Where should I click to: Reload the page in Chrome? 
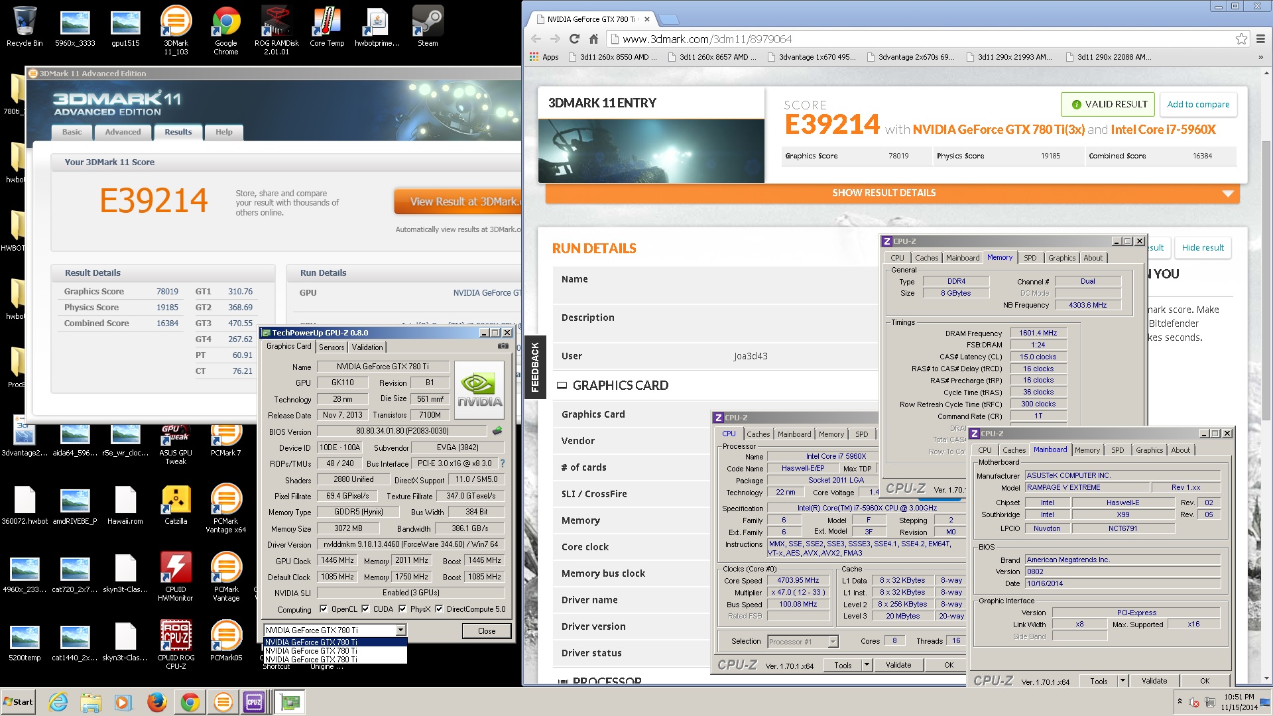574,39
